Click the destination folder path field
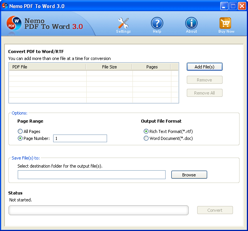Image resolution: width=248 pixels, height=231 pixels. coord(92,174)
